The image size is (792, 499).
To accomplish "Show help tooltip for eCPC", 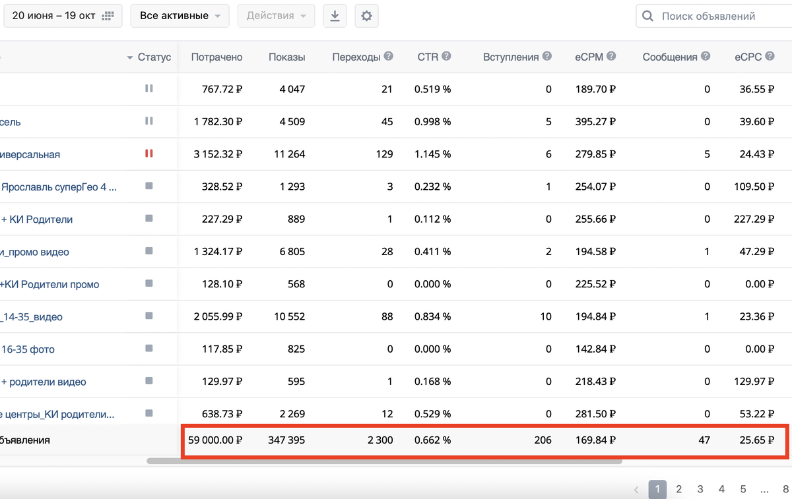I will point(770,57).
